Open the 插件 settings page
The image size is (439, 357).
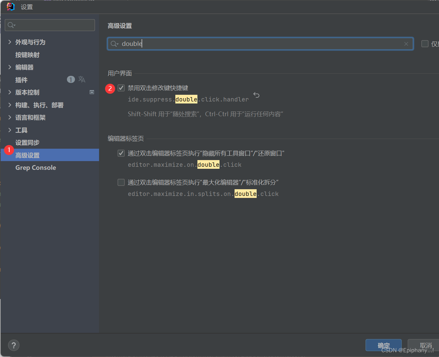click(21, 80)
